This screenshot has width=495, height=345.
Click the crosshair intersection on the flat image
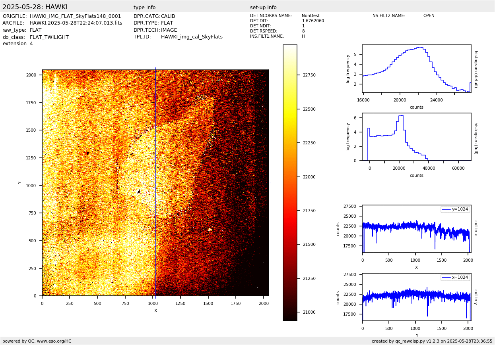pyautogui.click(x=155, y=183)
